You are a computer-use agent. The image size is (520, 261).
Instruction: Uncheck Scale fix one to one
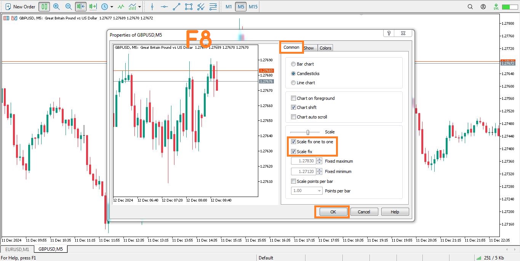293,142
